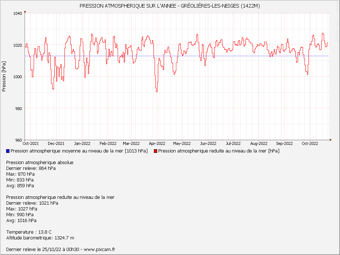Click the red legend square for reduced pressure
The height and width of the screenshot is (255, 340).
pos(156,151)
